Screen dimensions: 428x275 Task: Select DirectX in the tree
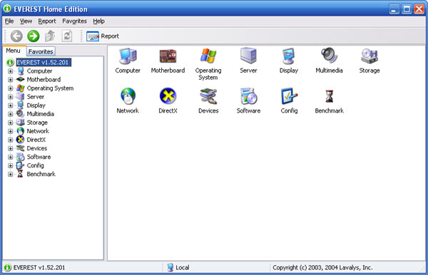(36, 140)
